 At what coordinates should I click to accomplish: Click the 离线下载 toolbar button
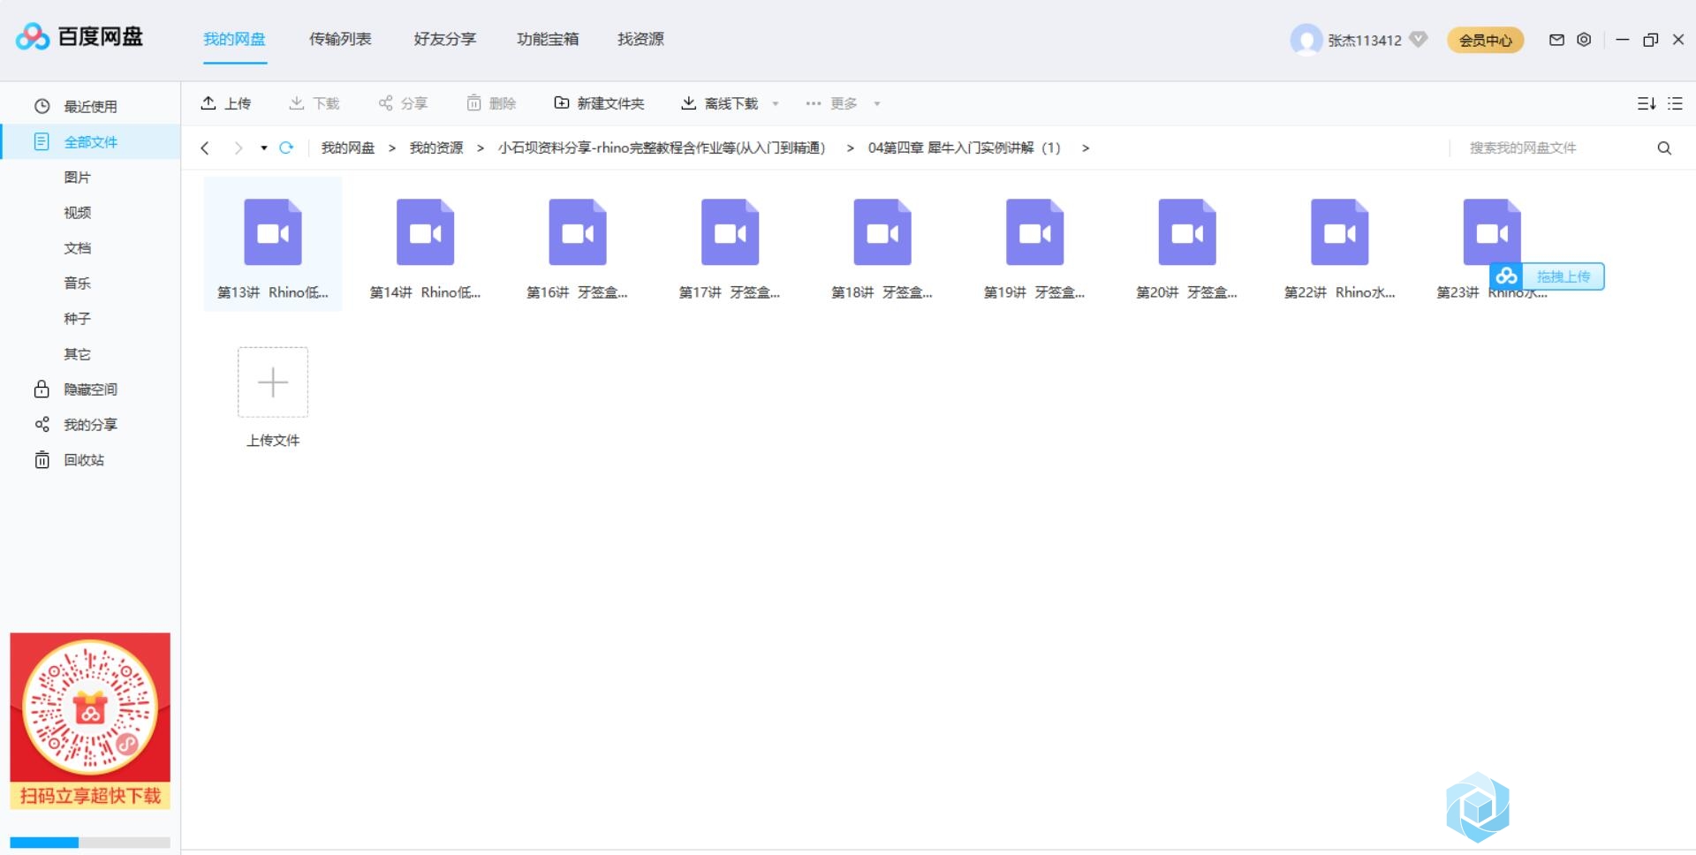(x=720, y=103)
